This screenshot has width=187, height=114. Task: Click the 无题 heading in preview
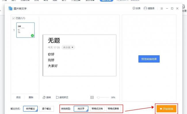(x=54, y=40)
